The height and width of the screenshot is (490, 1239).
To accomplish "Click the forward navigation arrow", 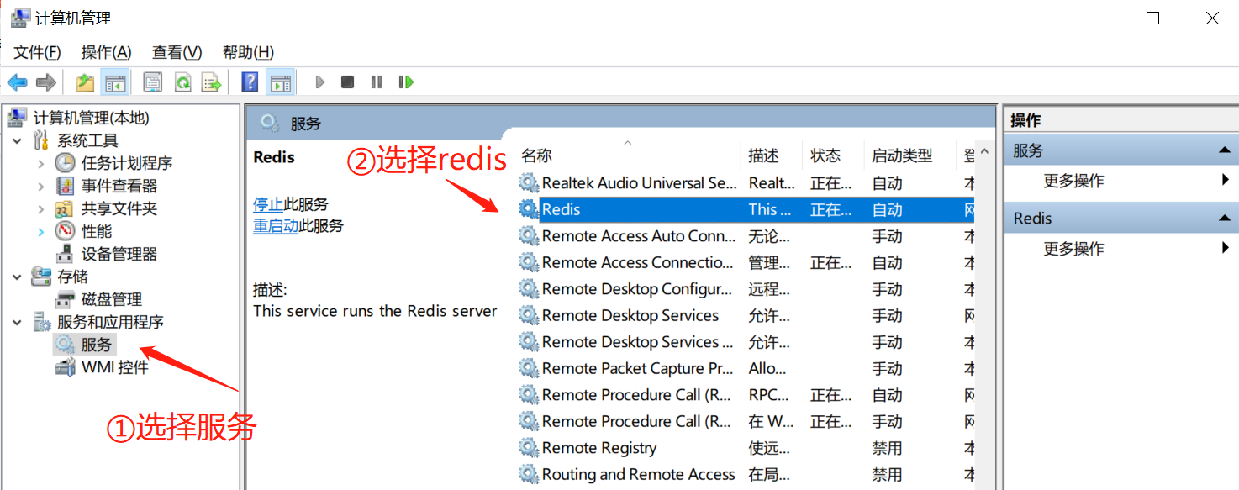I will (45, 82).
